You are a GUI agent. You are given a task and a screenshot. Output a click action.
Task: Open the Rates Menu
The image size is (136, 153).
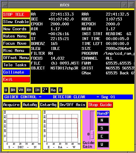click(16, 36)
